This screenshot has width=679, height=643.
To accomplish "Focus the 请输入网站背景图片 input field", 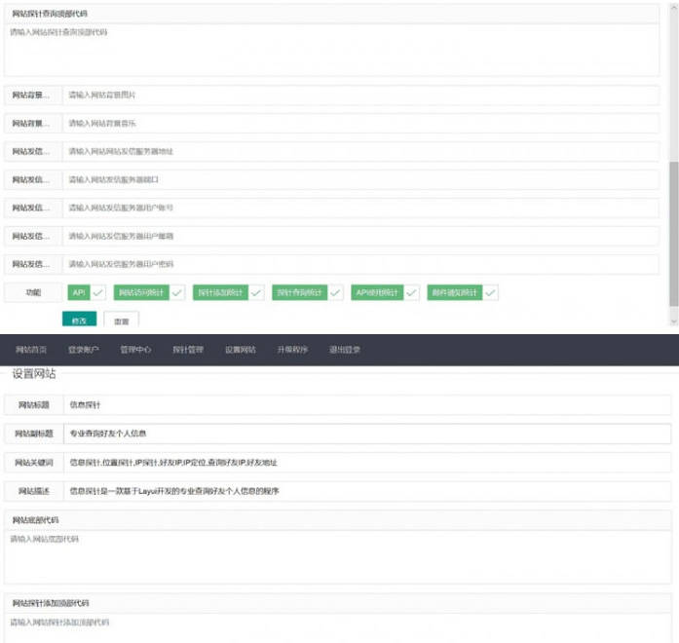I will tap(361, 95).
